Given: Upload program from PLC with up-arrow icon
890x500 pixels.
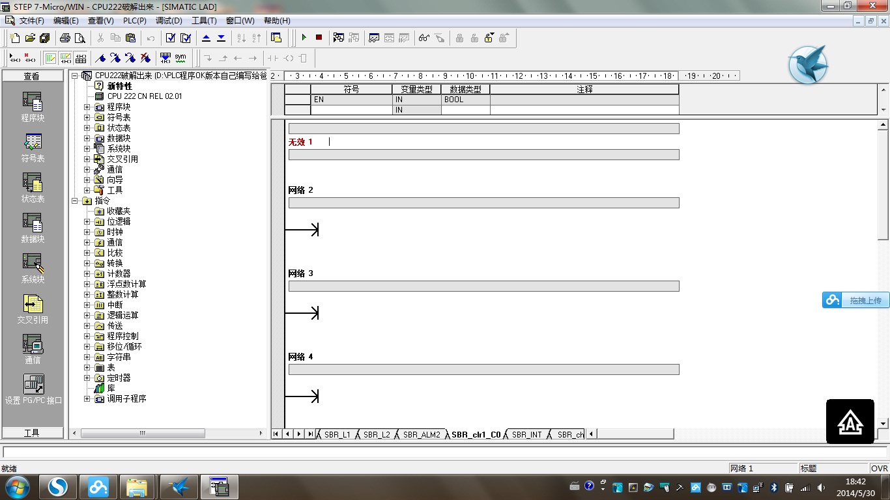Looking at the screenshot, I should pyautogui.click(x=206, y=38).
